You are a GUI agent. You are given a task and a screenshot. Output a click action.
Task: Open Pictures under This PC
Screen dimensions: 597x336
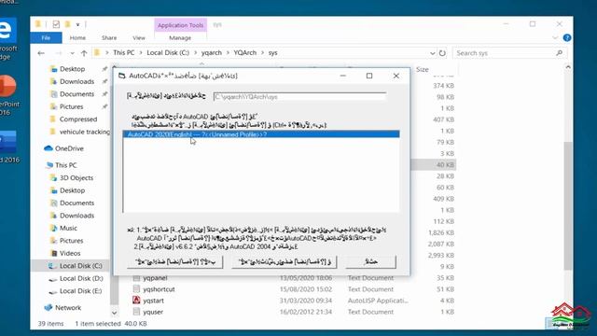point(71,241)
